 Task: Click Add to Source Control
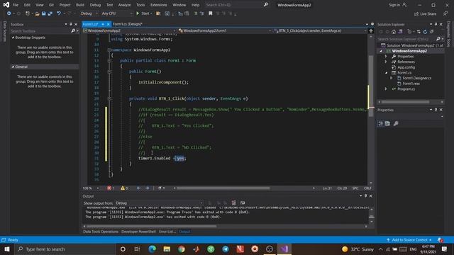click(409, 240)
